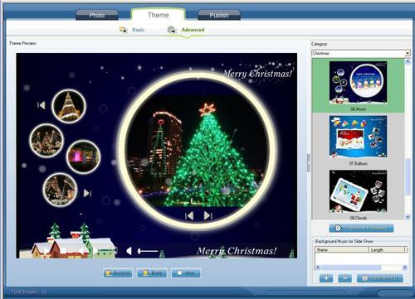Add background music with plus button
Screen dimensions: 415x299
click(x=326, y=278)
